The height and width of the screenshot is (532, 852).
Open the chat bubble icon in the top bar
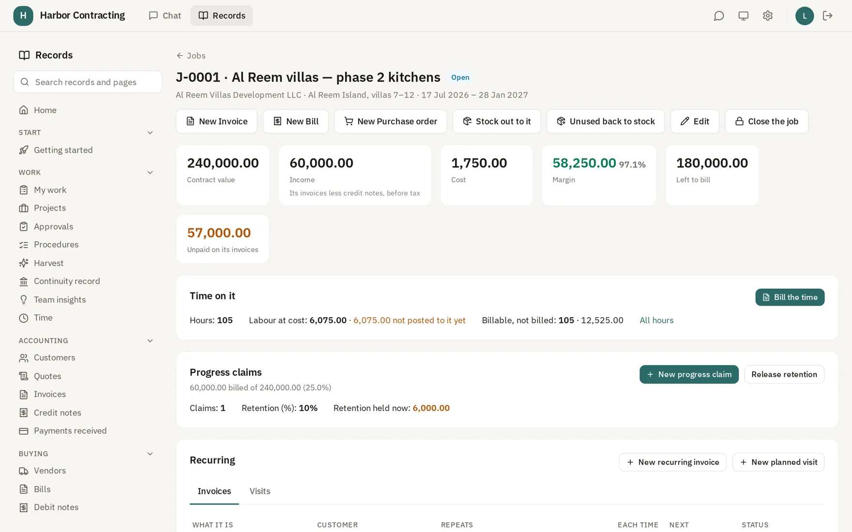coord(719,16)
